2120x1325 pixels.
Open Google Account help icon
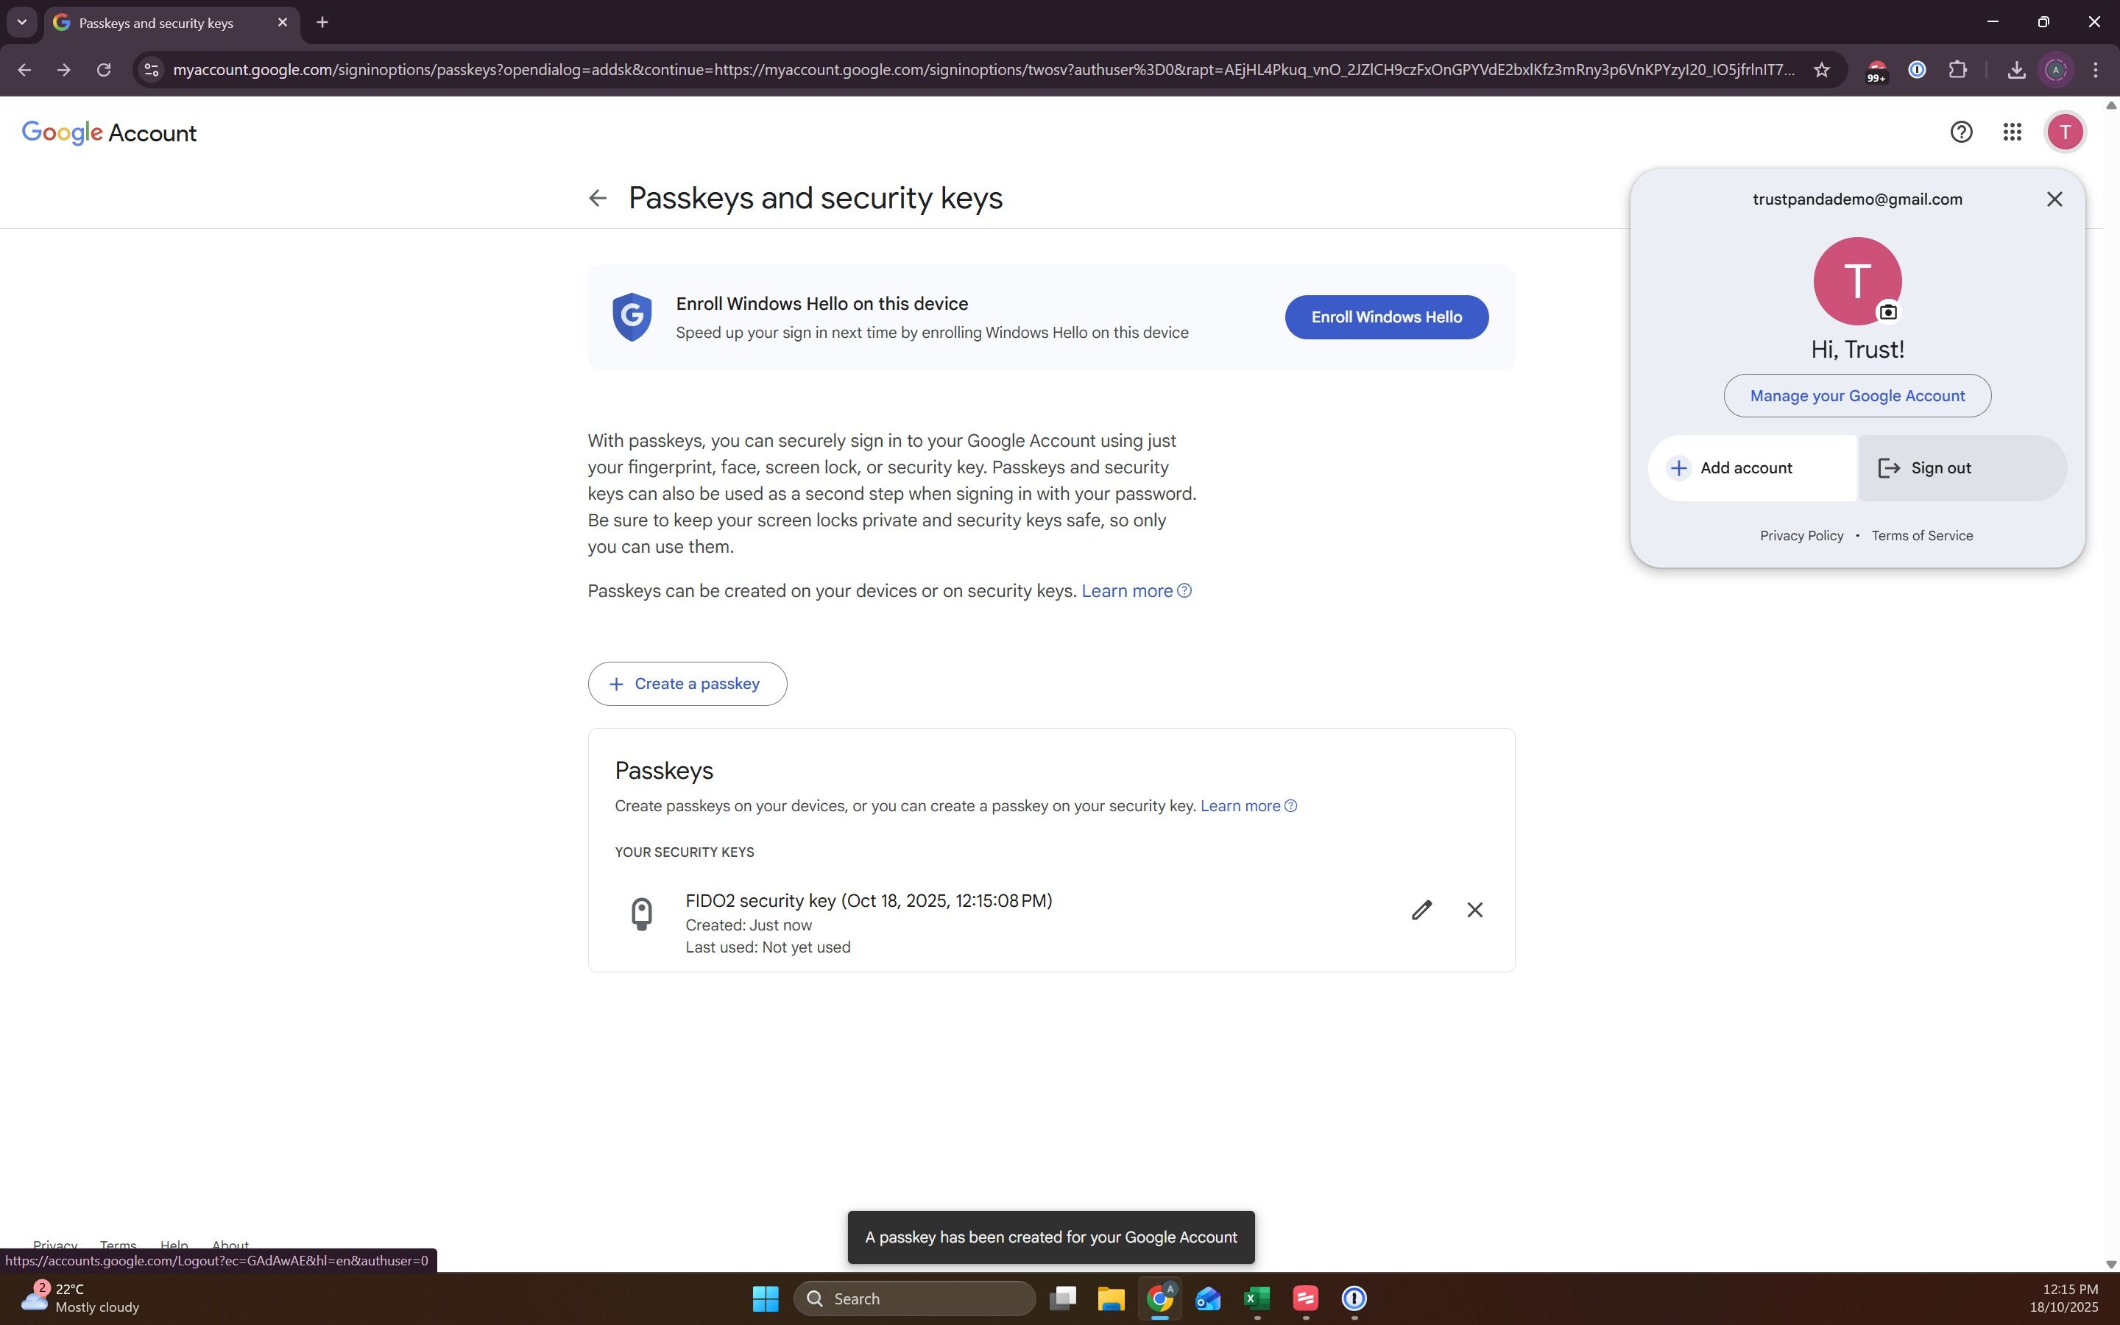pyautogui.click(x=1960, y=132)
